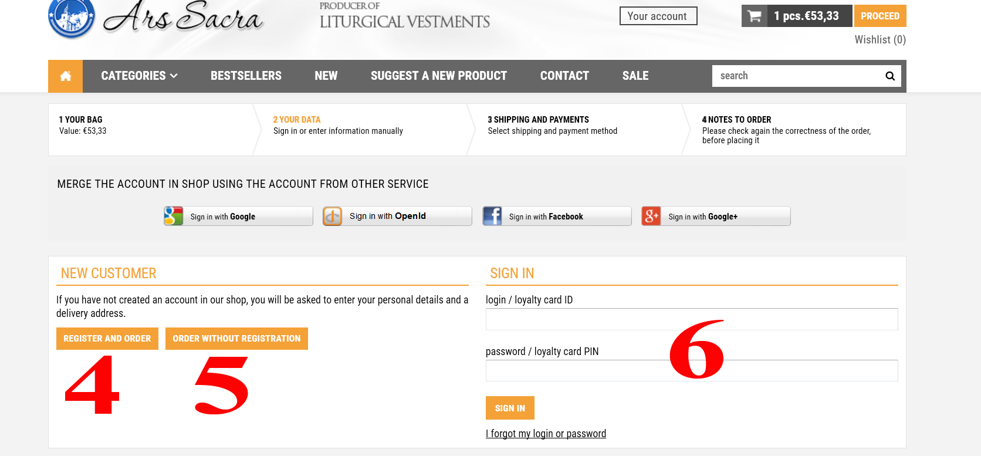Open the Bestsellers menu item

point(246,76)
